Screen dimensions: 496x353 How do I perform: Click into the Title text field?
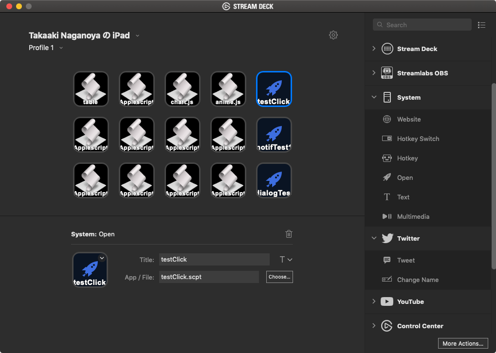click(214, 260)
